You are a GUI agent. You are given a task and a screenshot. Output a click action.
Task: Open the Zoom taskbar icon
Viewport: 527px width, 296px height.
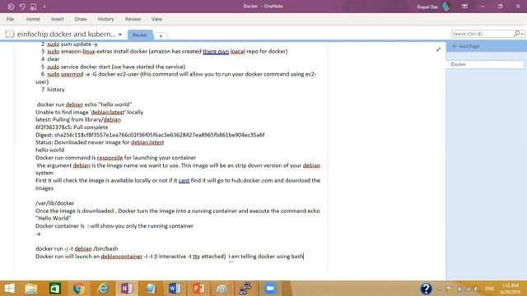(270, 289)
